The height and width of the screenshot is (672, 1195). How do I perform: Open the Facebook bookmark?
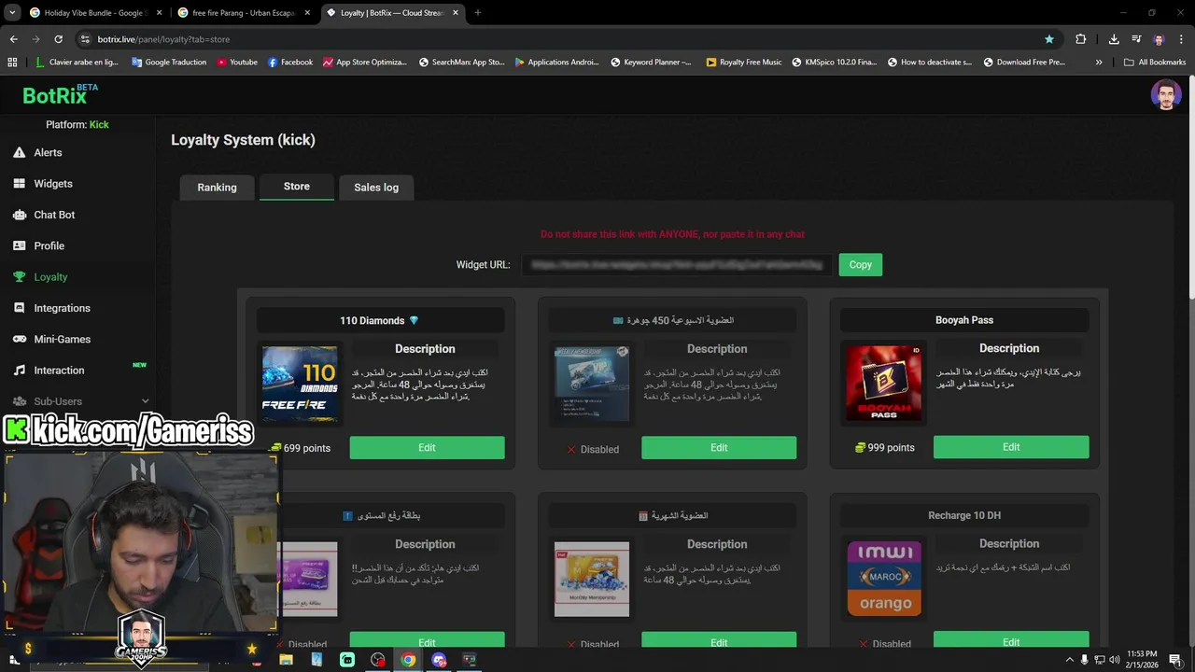coord(290,62)
